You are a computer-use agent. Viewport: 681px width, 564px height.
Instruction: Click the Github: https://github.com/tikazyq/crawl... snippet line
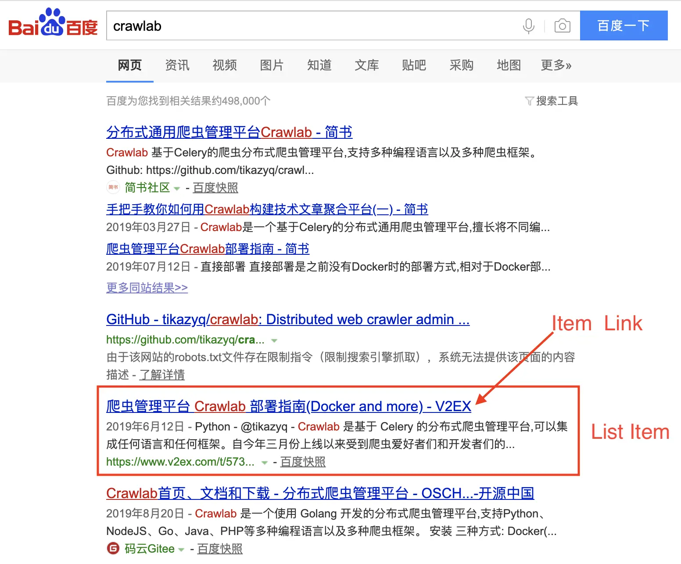[210, 170]
